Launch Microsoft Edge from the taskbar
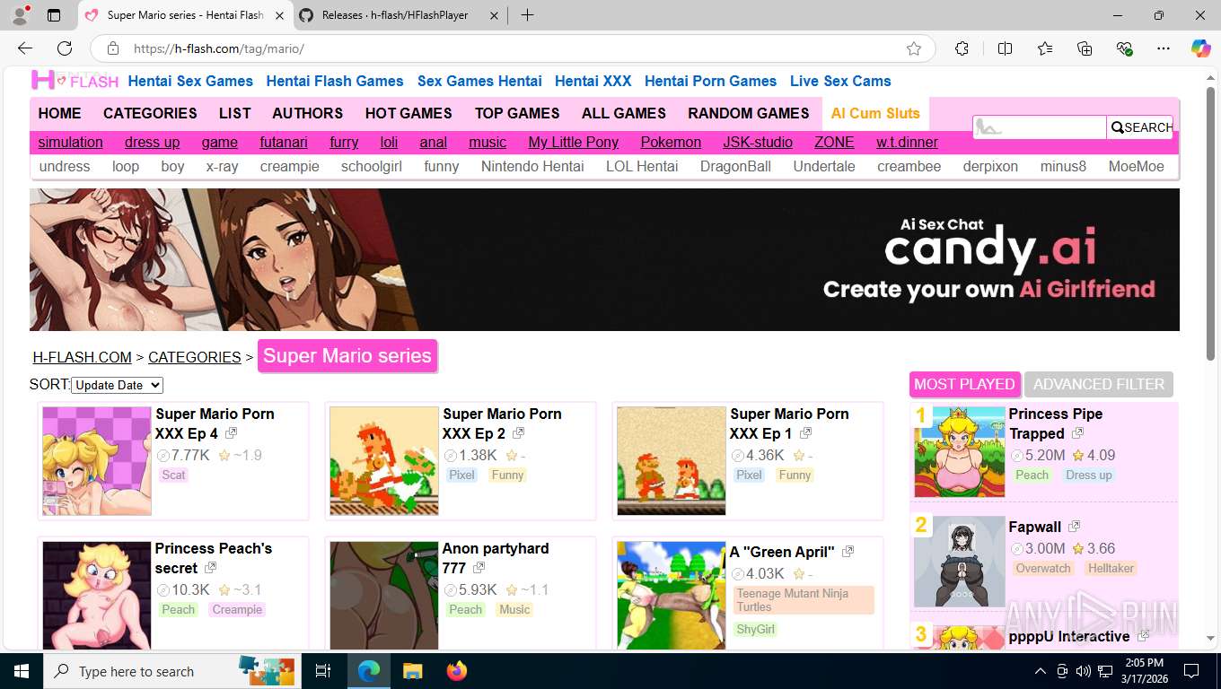 tap(368, 671)
